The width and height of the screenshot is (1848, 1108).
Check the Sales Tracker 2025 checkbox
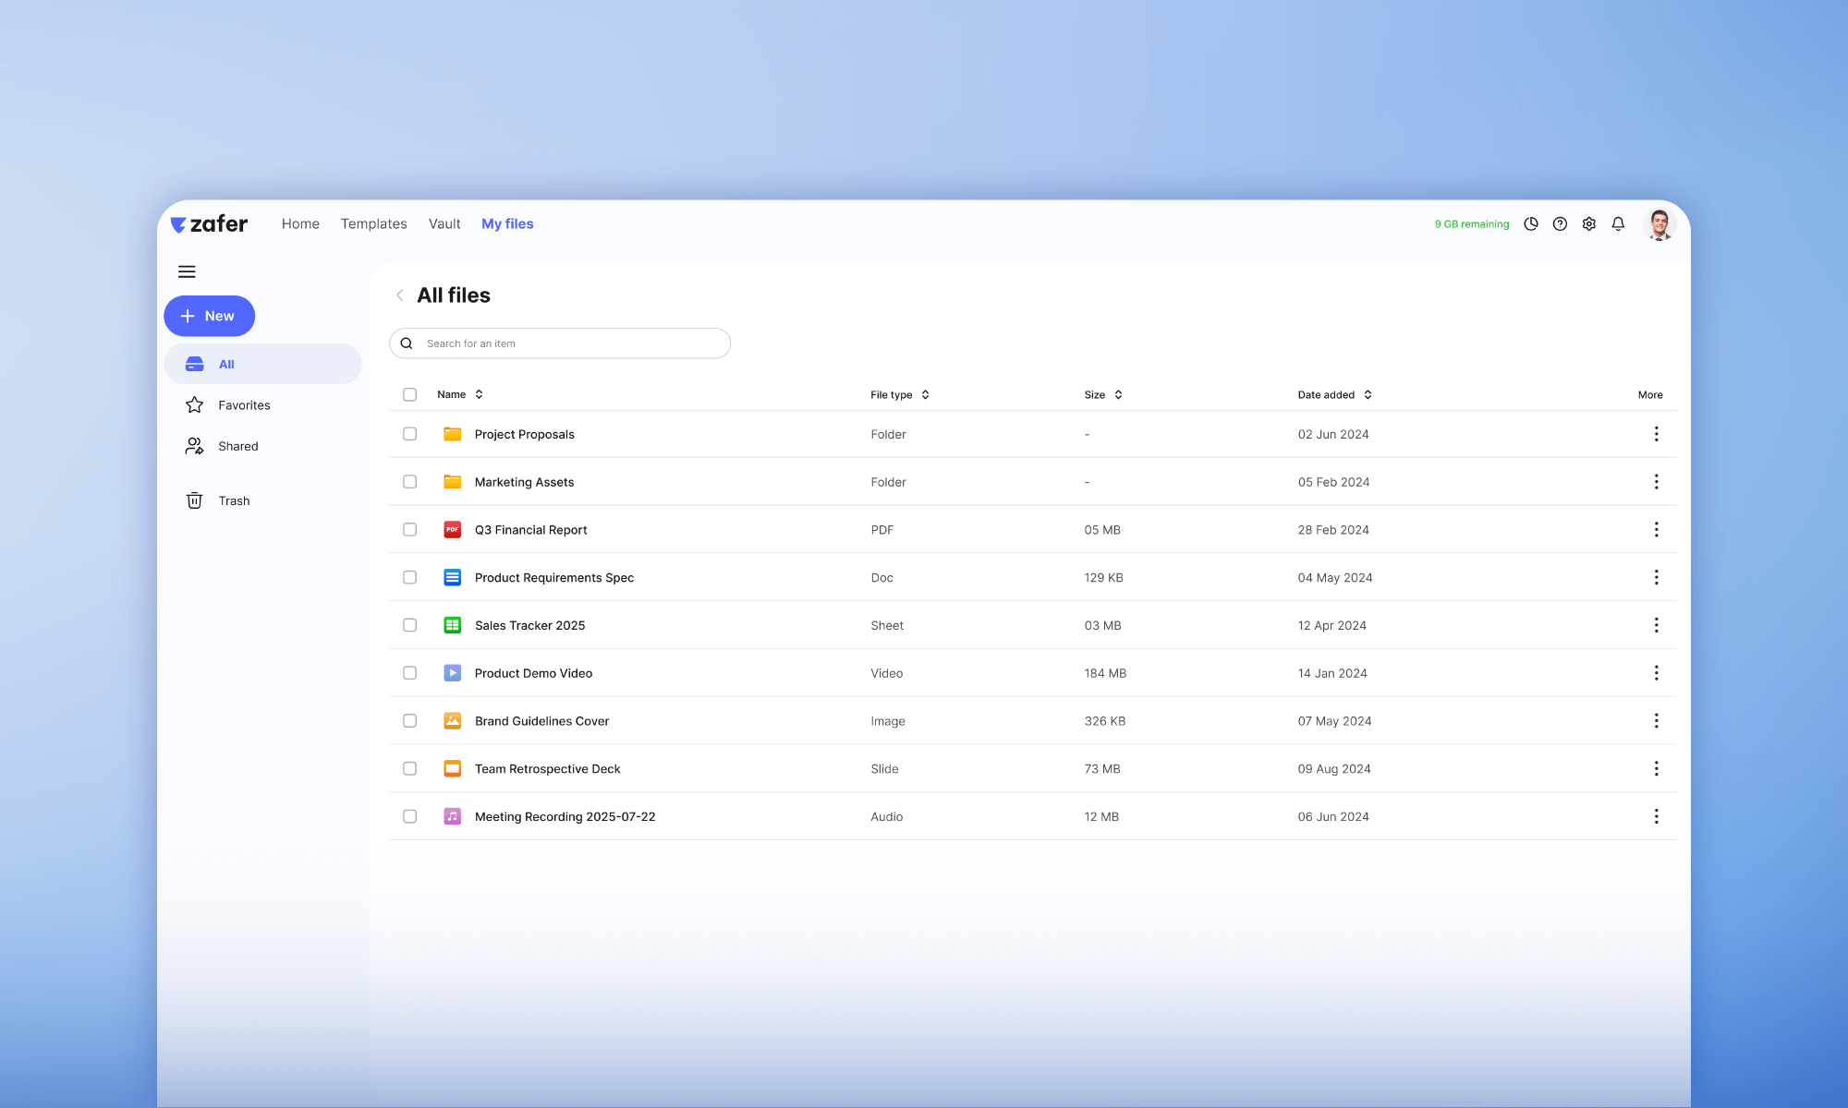(x=409, y=625)
